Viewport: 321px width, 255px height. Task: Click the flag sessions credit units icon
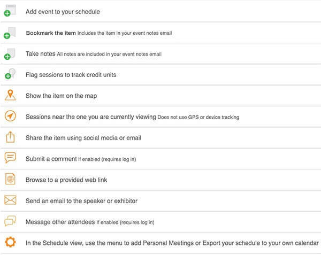click(10, 74)
